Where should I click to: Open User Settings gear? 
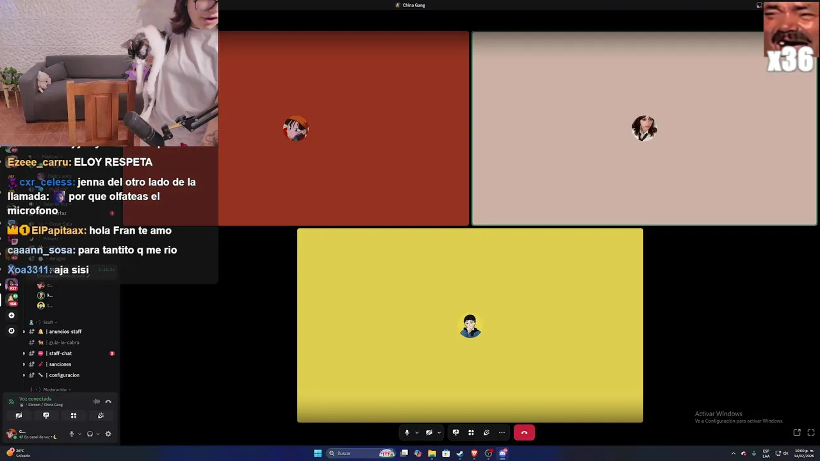[x=108, y=433]
